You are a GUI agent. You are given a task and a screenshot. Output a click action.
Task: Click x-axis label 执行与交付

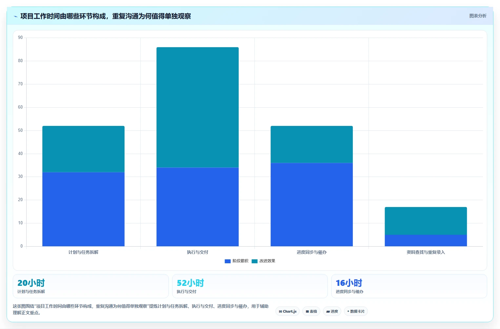click(x=197, y=252)
